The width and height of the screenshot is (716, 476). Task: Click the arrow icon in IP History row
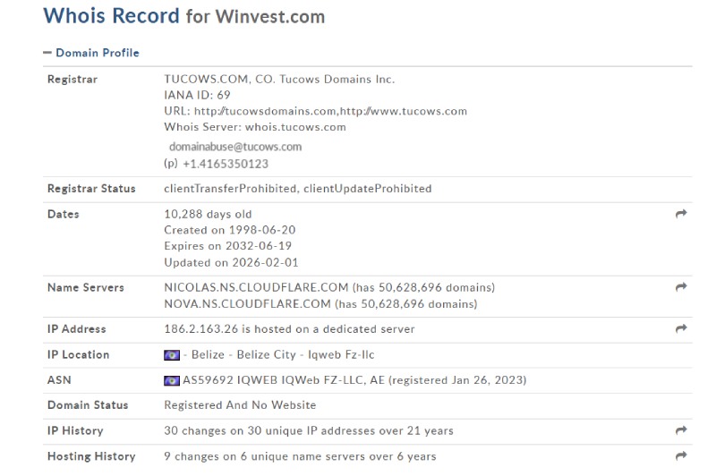pyautogui.click(x=681, y=430)
